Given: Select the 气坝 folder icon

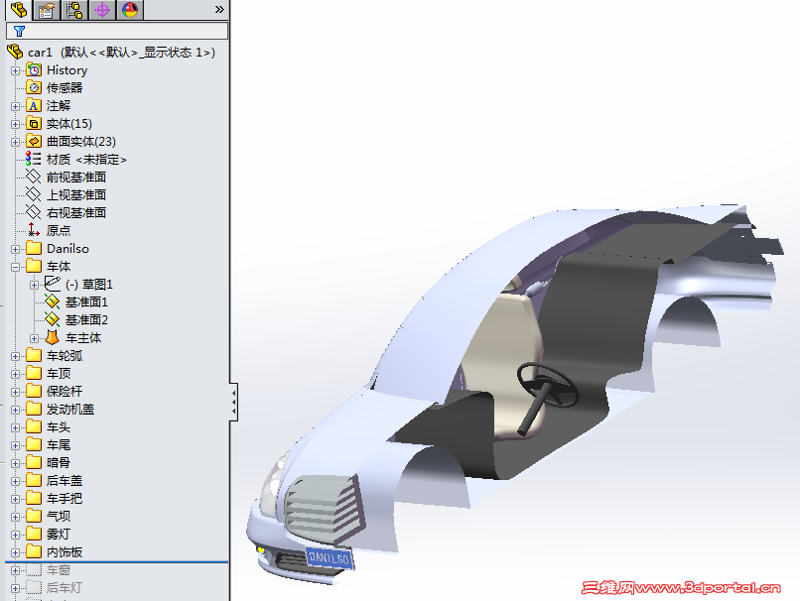Looking at the screenshot, I should [34, 516].
